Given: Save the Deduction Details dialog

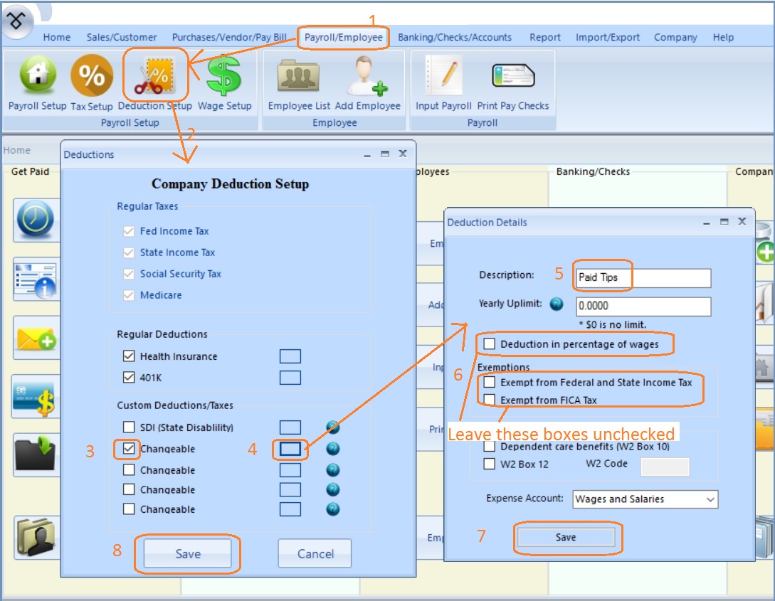Looking at the screenshot, I should pyautogui.click(x=566, y=538).
